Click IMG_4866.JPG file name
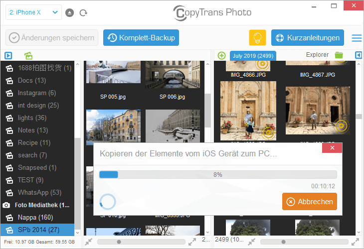 pos(248,75)
